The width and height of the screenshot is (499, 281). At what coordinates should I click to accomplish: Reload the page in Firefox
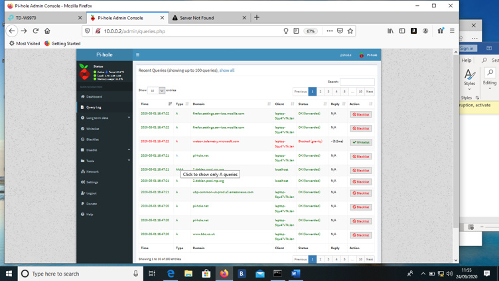tap(36, 31)
